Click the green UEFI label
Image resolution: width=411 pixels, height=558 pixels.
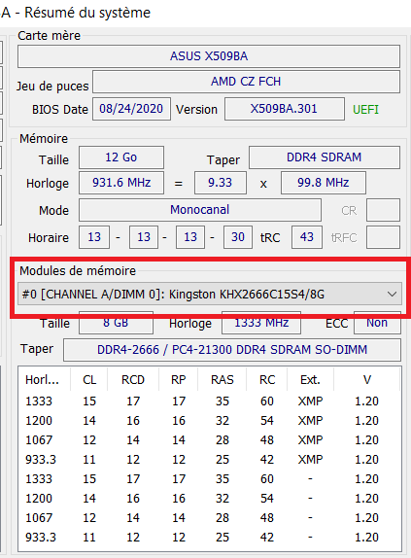tap(365, 109)
